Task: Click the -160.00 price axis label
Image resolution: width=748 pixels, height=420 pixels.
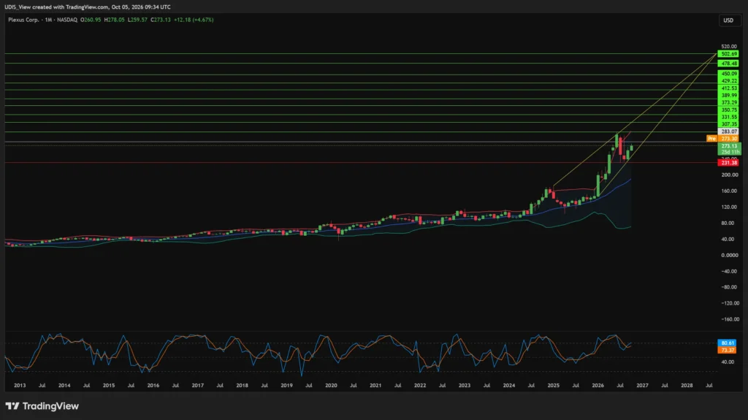Action: coord(730,319)
